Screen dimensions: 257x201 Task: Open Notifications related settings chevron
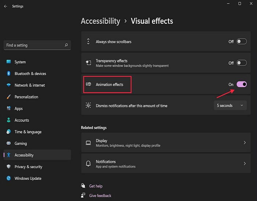[245, 163]
